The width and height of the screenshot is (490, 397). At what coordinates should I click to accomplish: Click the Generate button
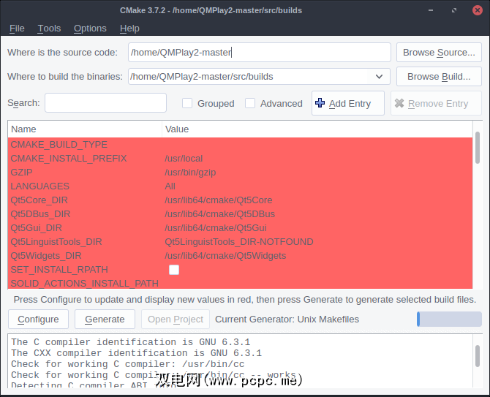click(105, 320)
